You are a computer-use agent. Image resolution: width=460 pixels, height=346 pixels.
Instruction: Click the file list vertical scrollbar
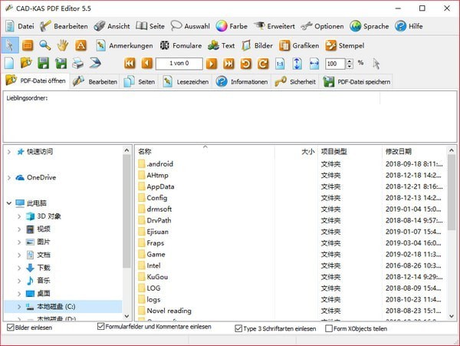pos(452,193)
